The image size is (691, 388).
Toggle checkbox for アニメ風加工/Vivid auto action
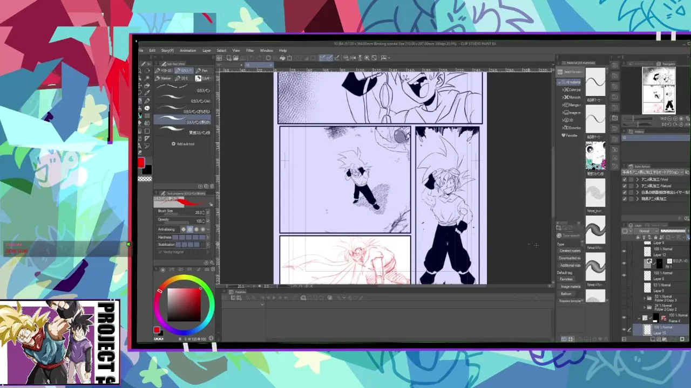coord(625,179)
